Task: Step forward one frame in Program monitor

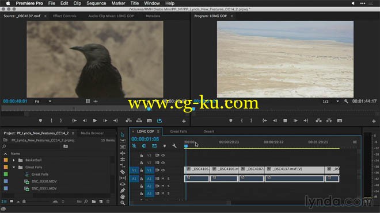Action: pyautogui.click(x=295, y=121)
